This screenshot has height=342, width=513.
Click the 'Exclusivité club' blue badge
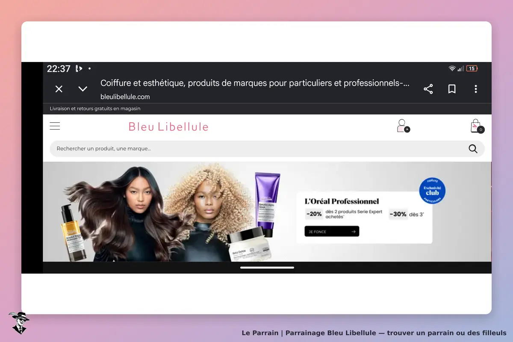pos(432,191)
